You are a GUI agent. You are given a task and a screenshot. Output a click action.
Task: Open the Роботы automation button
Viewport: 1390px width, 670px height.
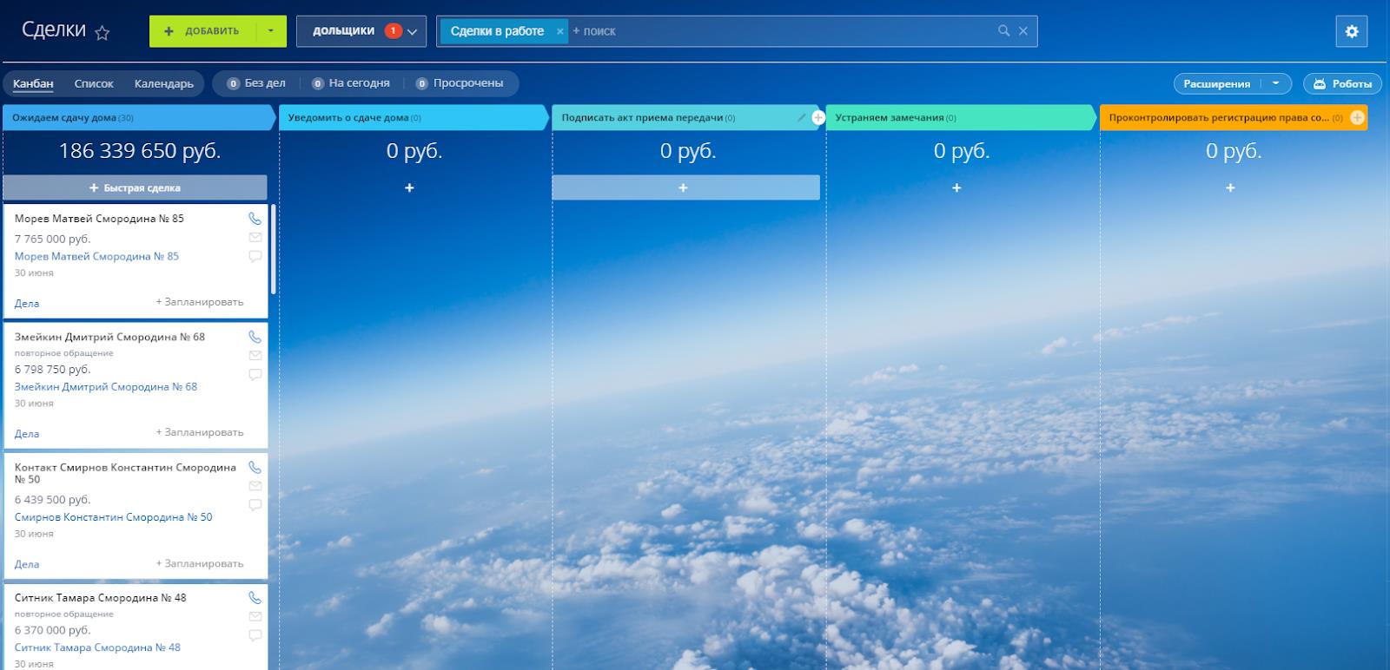coord(1342,83)
